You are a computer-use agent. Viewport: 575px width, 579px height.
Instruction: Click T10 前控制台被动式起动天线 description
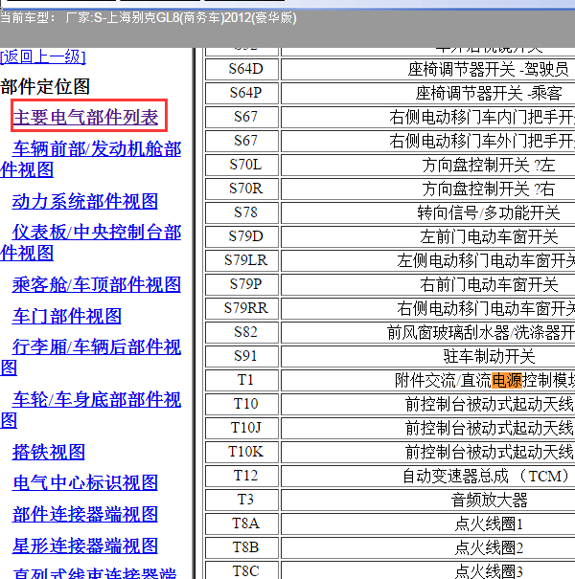point(490,404)
